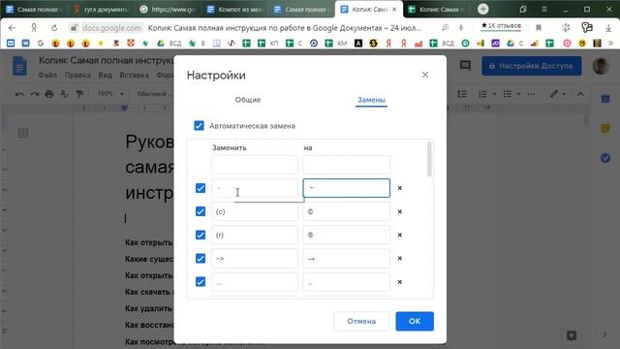Click the empty 'на' input field
Viewport: 620px width, 349px height.
point(347,165)
